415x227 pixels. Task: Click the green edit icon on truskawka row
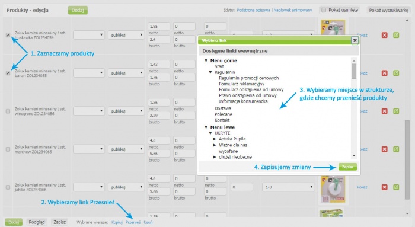pos(396,35)
